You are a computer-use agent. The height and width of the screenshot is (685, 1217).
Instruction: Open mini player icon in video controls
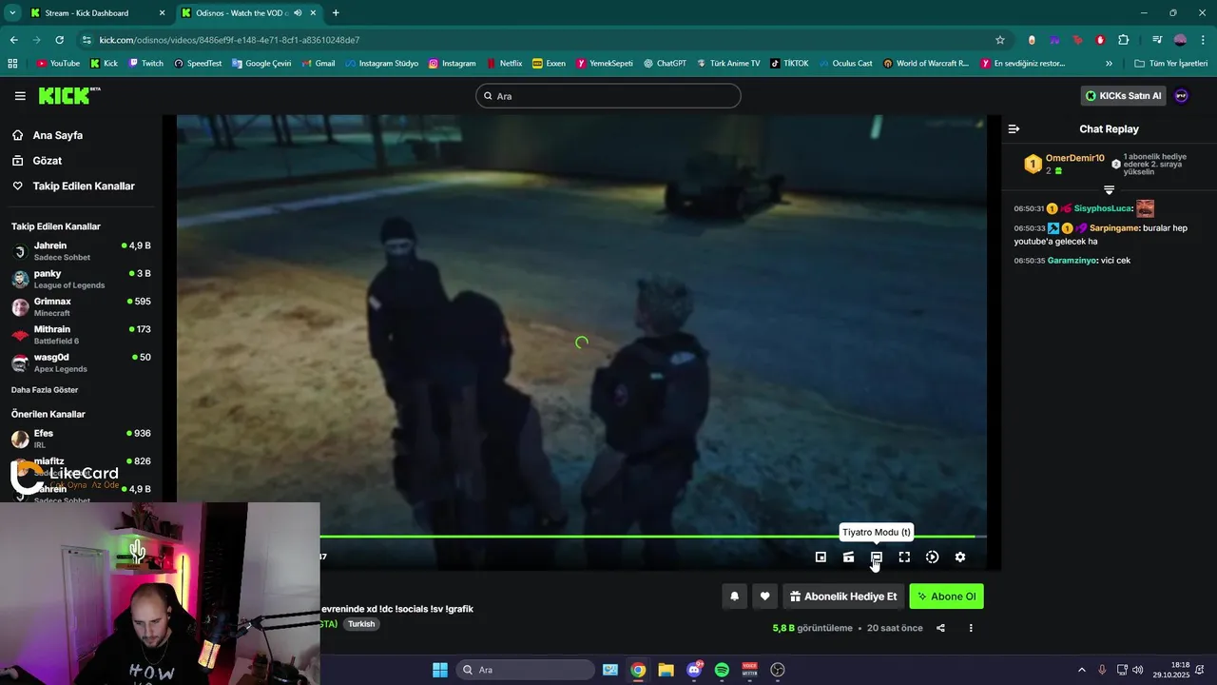821,558
